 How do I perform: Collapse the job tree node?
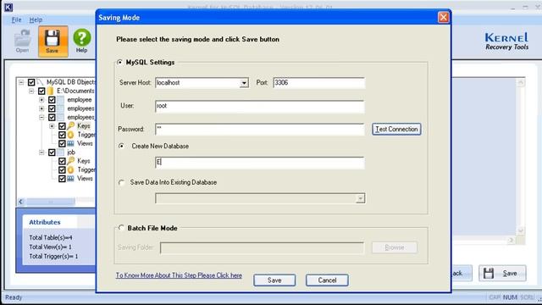click(x=41, y=152)
